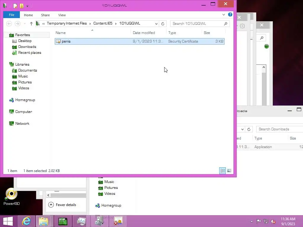Open Downloads under Favorites
This screenshot has width=303, height=227.
(27, 47)
